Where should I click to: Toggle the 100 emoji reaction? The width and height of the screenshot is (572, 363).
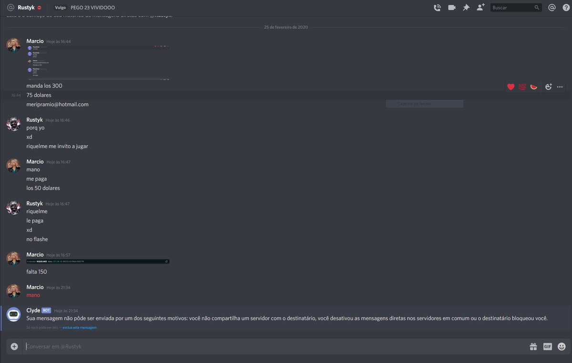523,87
